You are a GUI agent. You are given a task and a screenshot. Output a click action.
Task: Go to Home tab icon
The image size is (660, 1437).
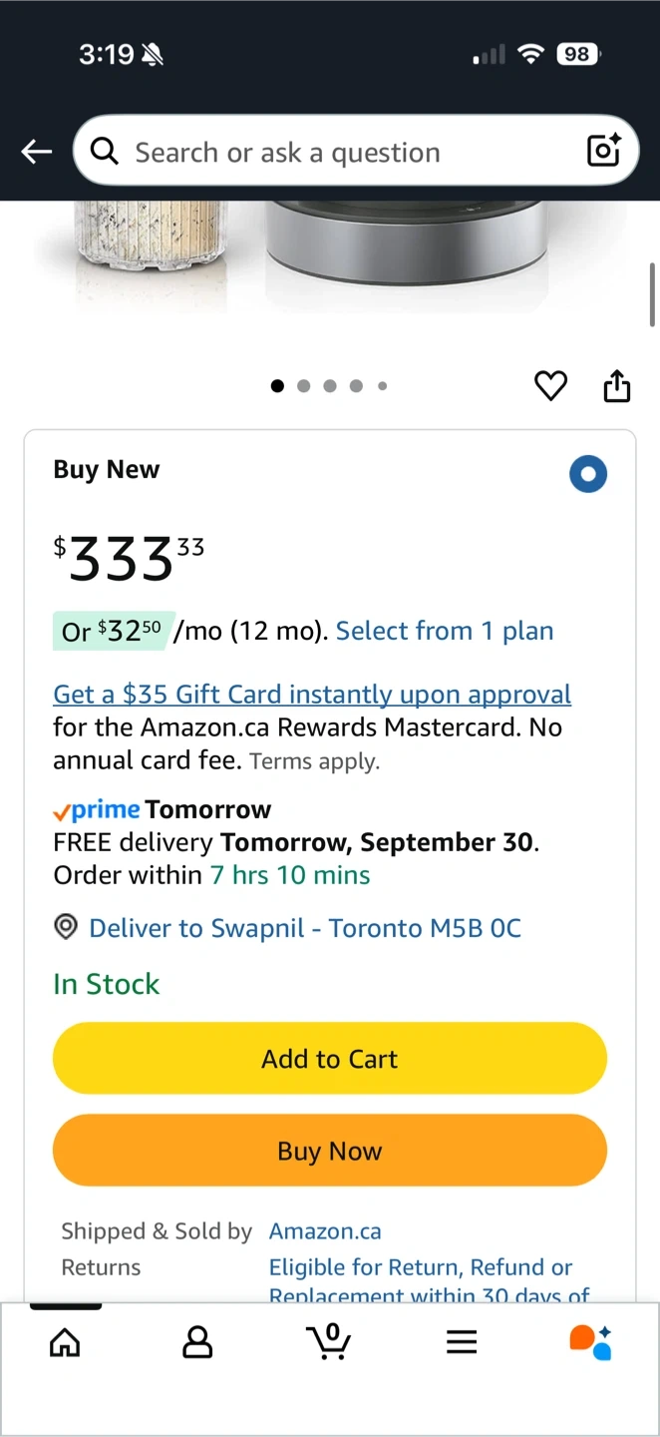[65, 1342]
